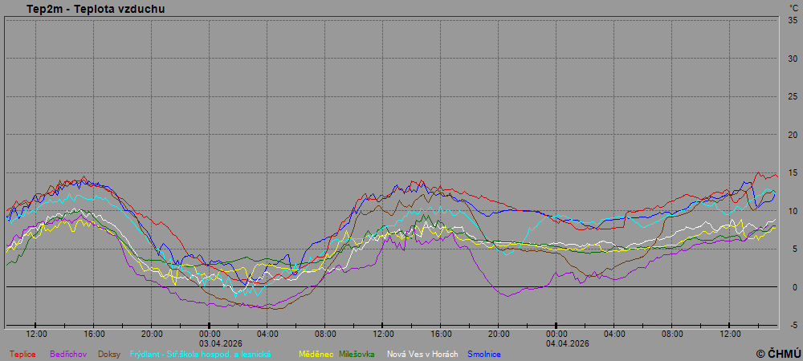803x361 pixels.
Task: Click the ČHMÚ copyright mark
Action: (778, 353)
